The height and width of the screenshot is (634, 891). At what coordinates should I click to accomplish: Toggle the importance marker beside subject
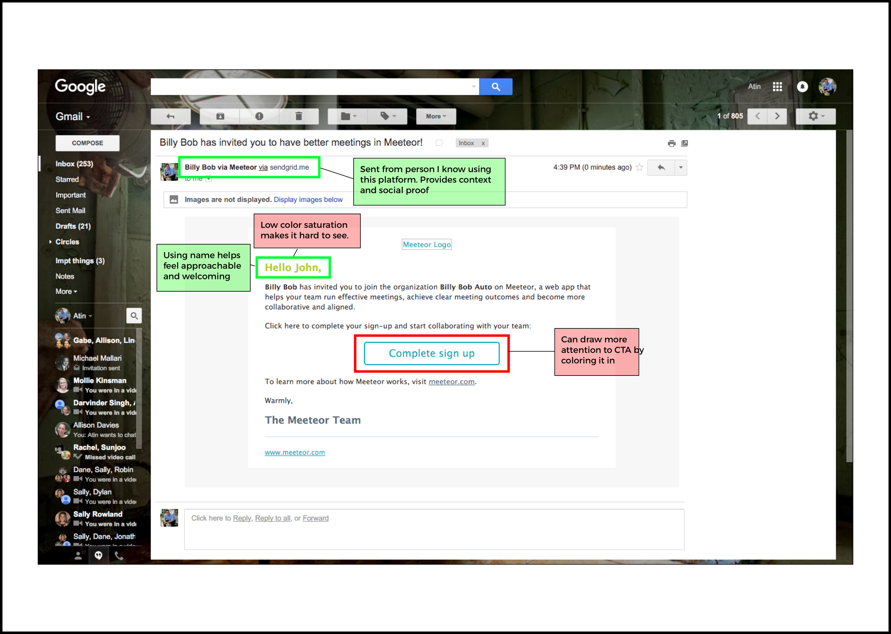439,143
